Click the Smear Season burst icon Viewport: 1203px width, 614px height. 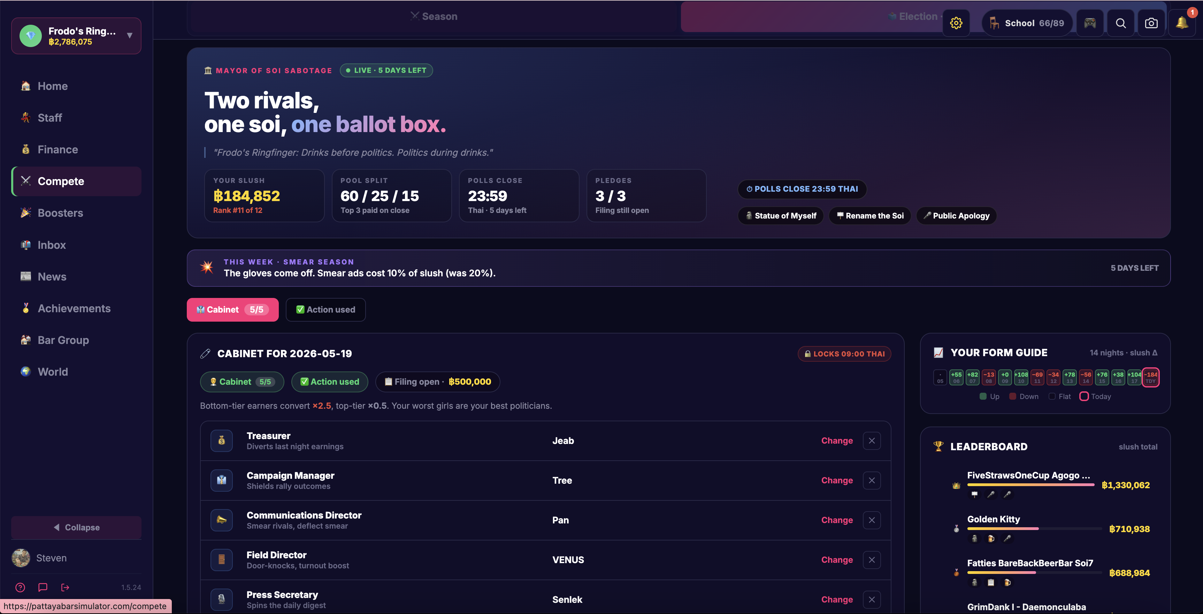[x=207, y=268]
